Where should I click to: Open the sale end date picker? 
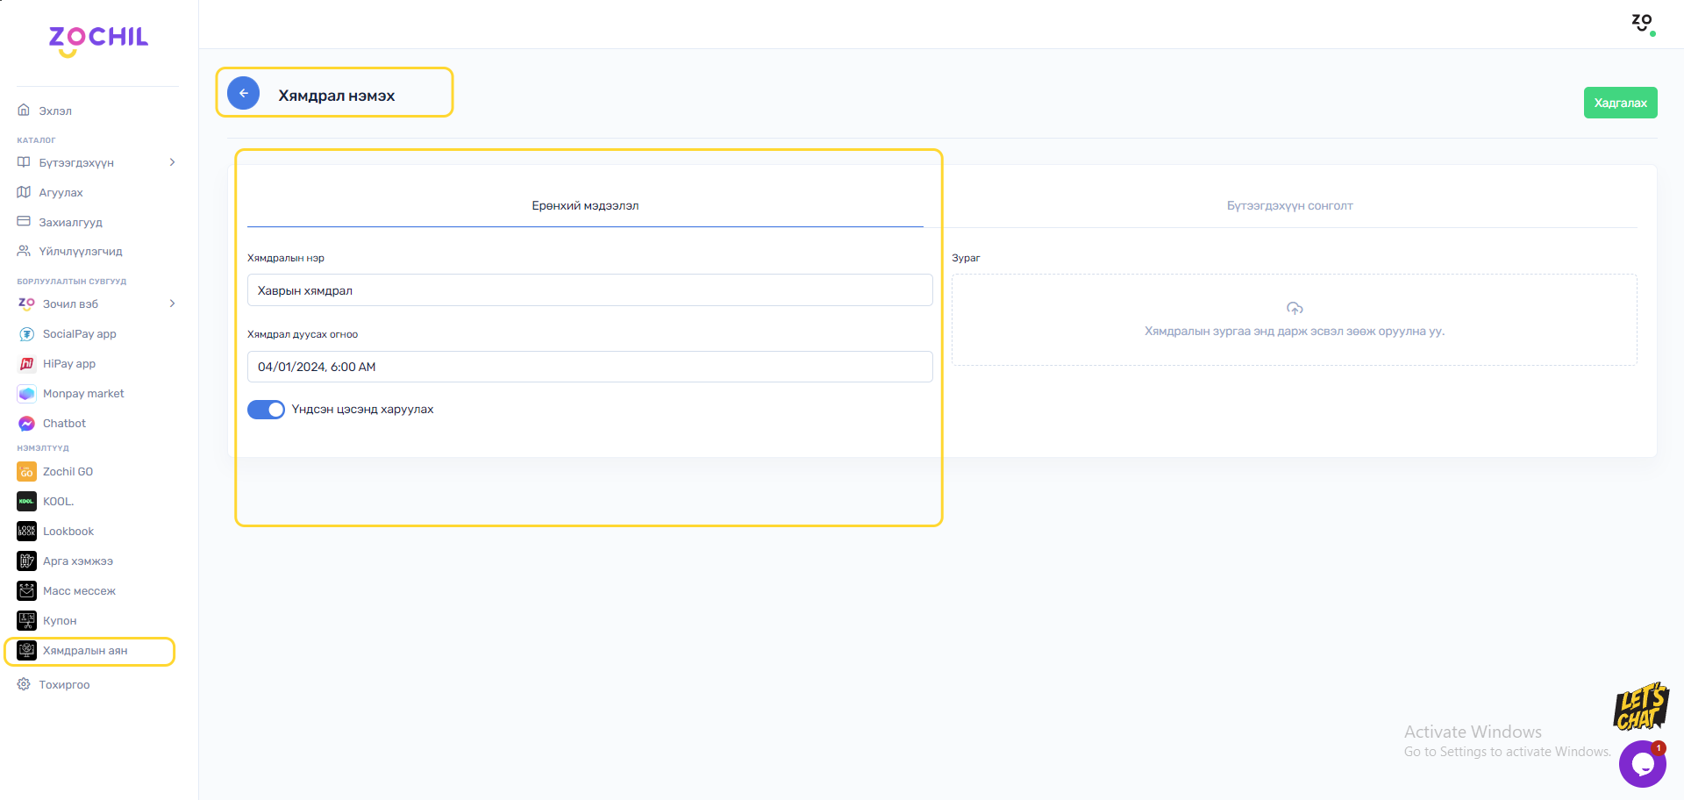point(589,367)
